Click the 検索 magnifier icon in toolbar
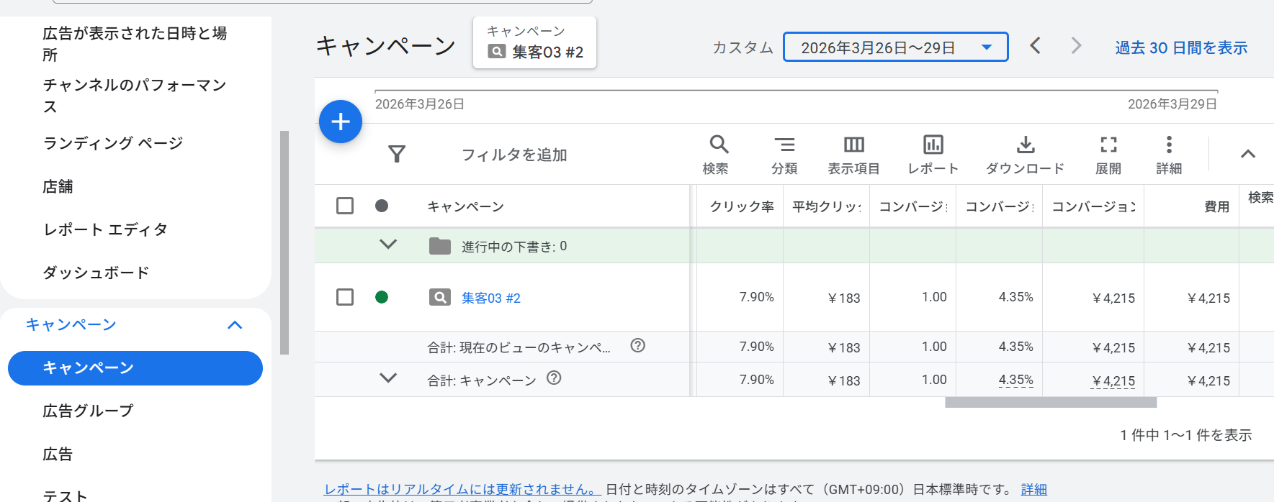The width and height of the screenshot is (1274, 502). point(719,145)
